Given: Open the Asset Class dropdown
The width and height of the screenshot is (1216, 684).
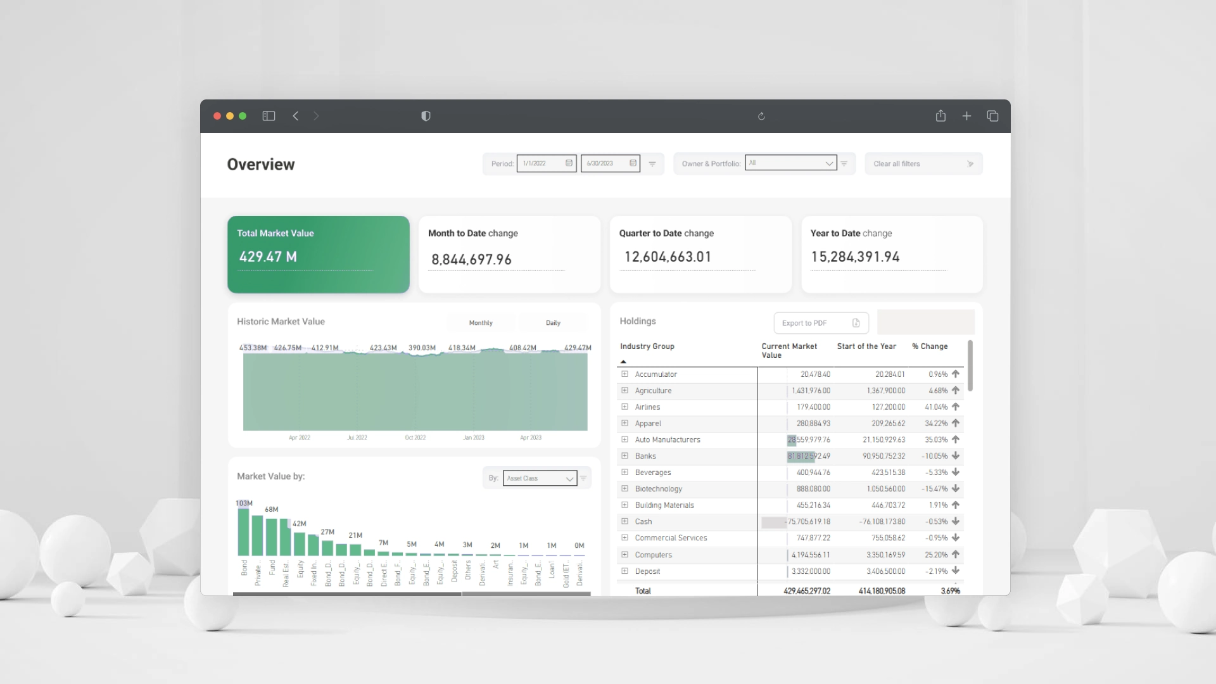Looking at the screenshot, I should 569,478.
